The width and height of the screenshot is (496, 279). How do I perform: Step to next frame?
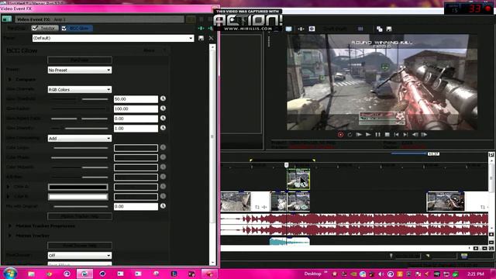424,134
